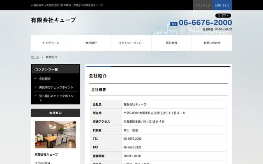Screen dimensions: 263x164
Task: Click 有限会社キューブ caption under office photo
Action: [46, 155]
